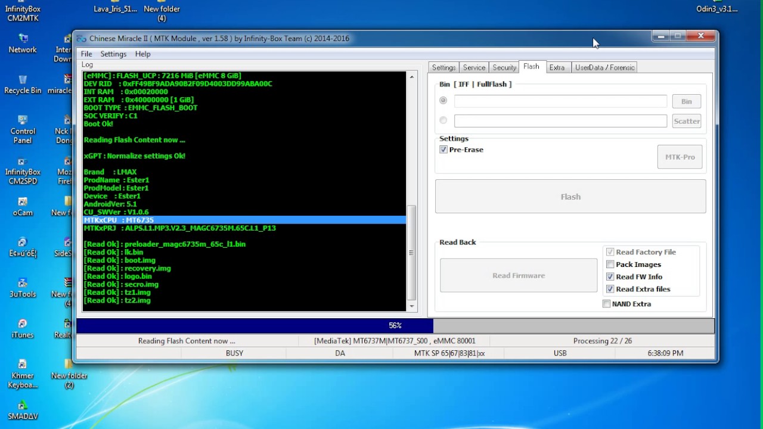The image size is (763, 429).
Task: Click the large Flash button
Action: point(570,197)
